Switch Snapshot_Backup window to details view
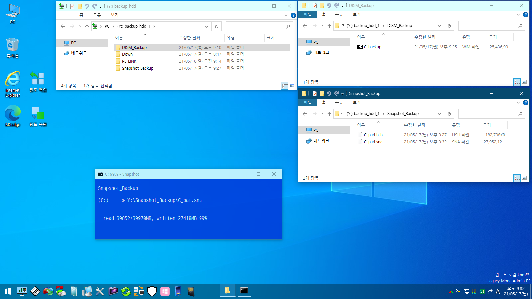 (517, 178)
